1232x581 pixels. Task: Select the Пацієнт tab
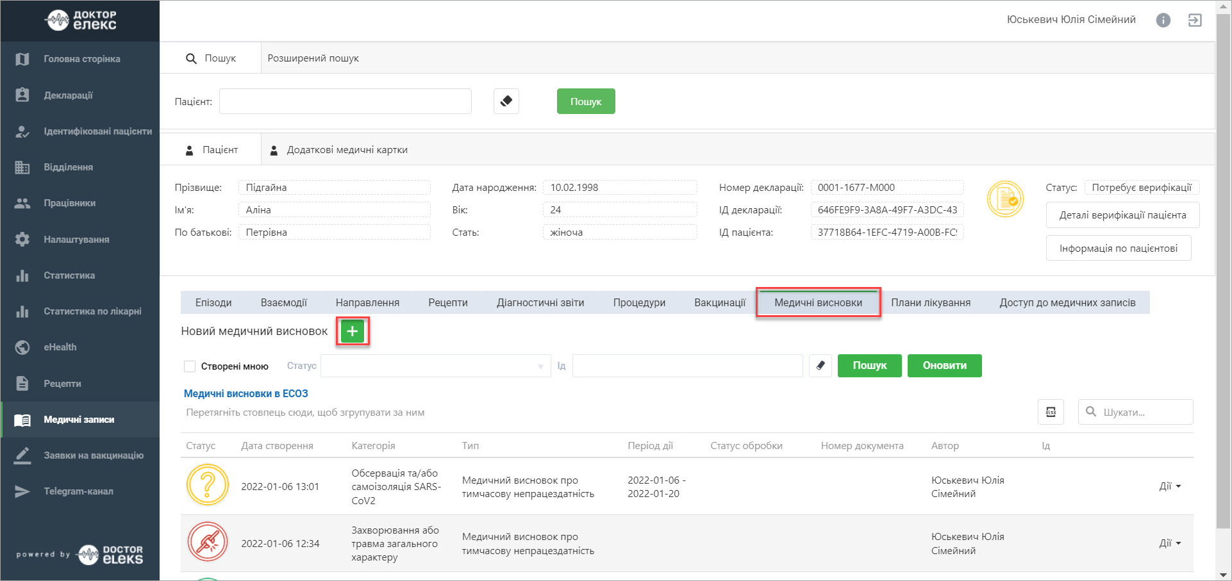click(x=211, y=150)
